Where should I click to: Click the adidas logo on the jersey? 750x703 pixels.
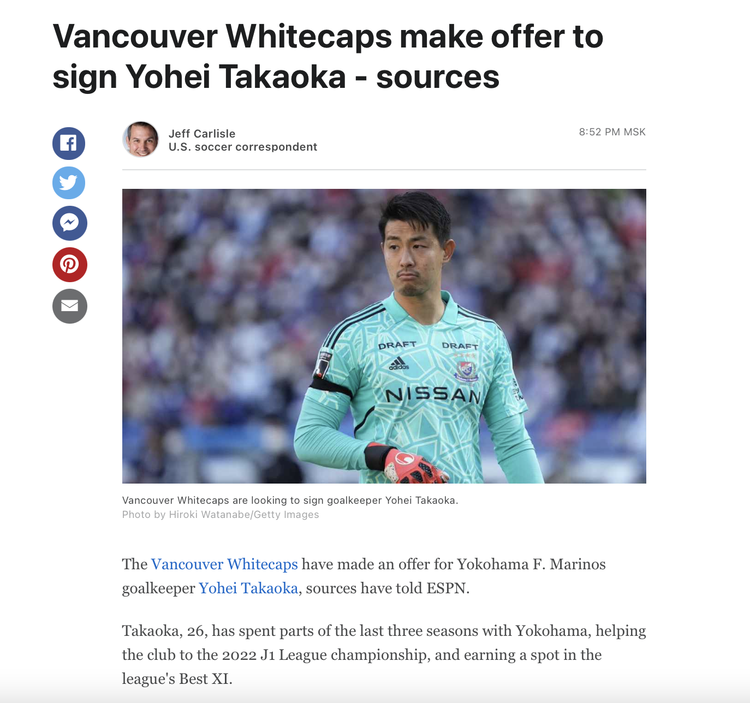[399, 364]
